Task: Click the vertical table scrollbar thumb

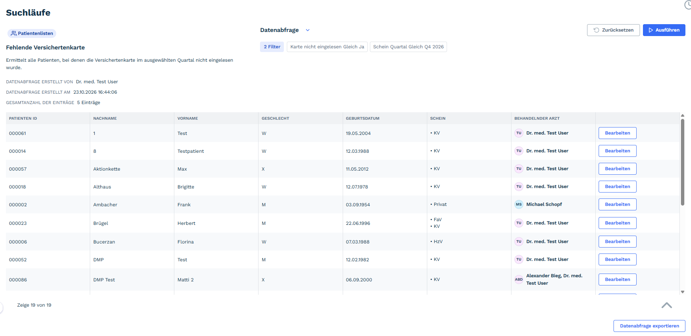Action: point(682,162)
